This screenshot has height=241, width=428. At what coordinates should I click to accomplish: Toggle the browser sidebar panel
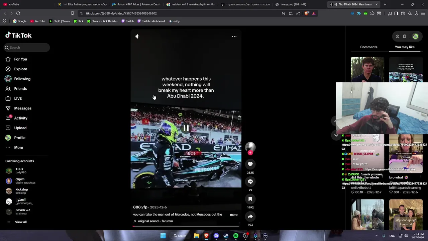396,13
